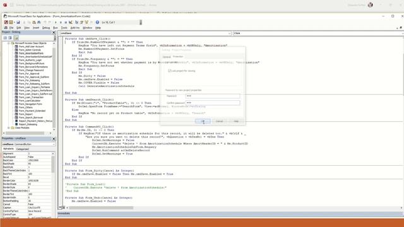Image resolution: width=404 pixels, height=227 pixels.
Task: Select Form_LoanCalculator in project tree
Action: (30, 101)
